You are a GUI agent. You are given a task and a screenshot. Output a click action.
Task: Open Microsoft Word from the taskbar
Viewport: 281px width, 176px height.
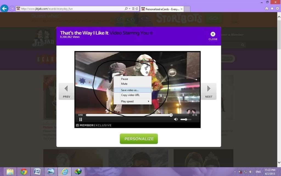37,172
